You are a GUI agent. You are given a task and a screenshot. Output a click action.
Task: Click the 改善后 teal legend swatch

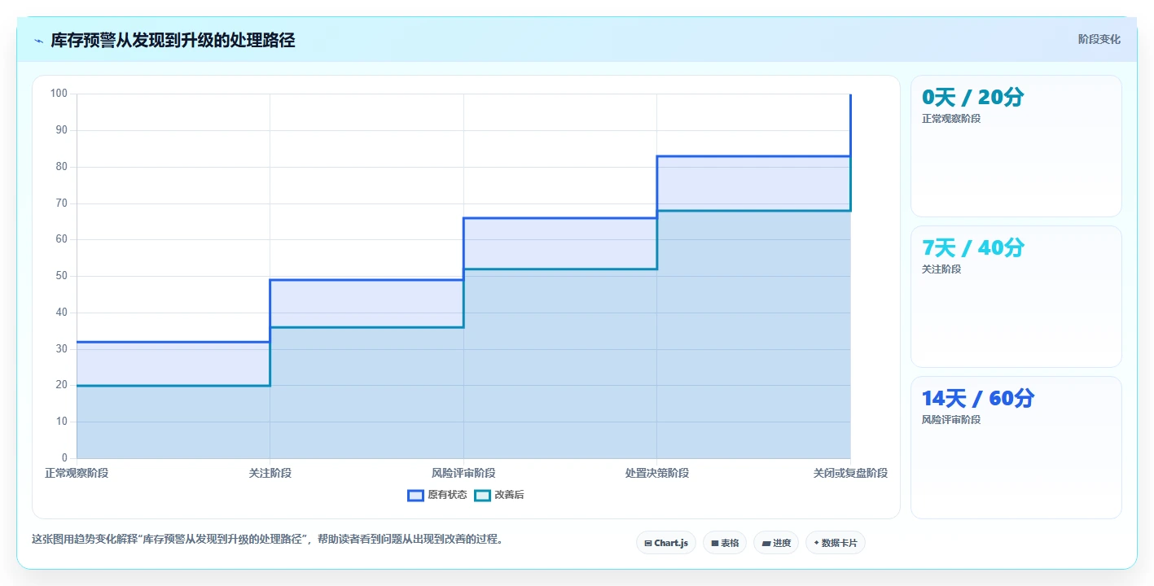tap(482, 495)
